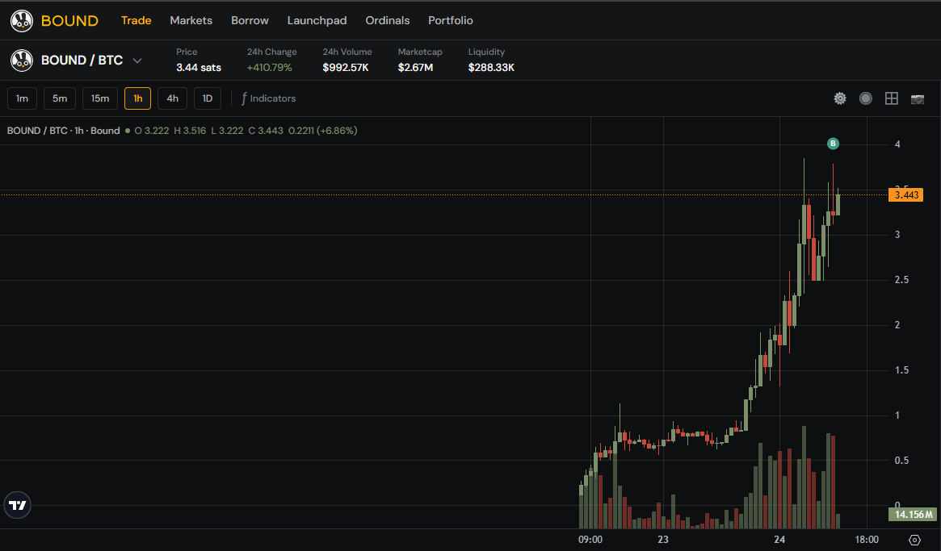The height and width of the screenshot is (551, 941).
Task: Click the 3.443 current price label
Action: click(x=905, y=195)
